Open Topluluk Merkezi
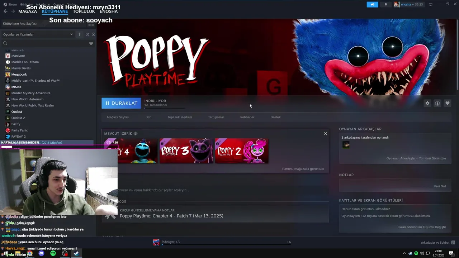This screenshot has height=258, width=459. click(180, 117)
